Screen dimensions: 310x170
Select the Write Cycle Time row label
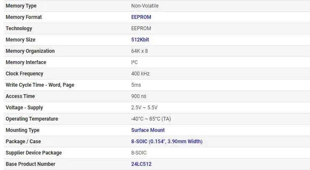tap(40, 85)
